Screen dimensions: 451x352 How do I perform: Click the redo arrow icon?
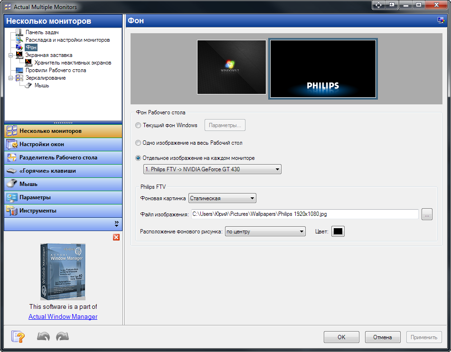point(62,336)
